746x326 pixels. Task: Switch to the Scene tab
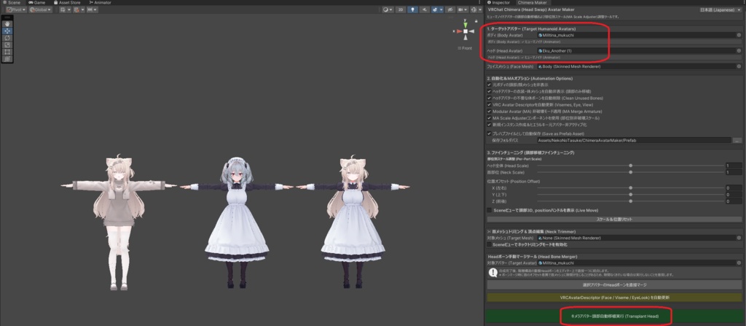[12, 2]
